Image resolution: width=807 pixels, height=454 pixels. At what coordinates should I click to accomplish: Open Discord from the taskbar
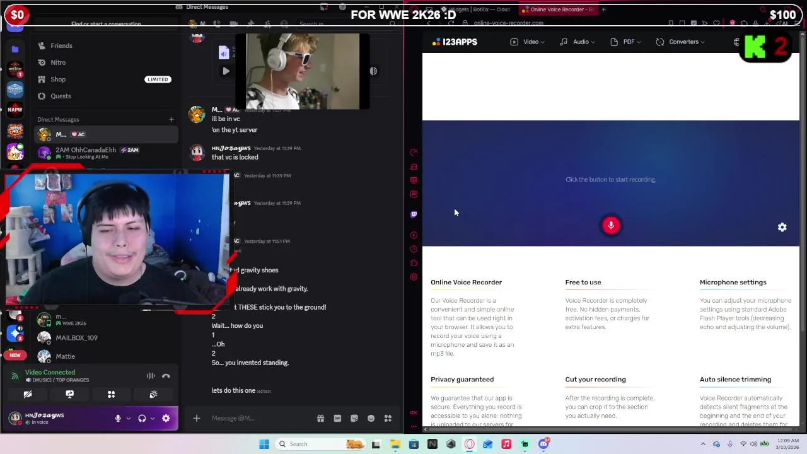pyautogui.click(x=543, y=444)
